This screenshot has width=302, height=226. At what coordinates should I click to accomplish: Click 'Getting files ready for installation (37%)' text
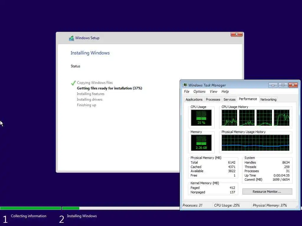(109, 88)
